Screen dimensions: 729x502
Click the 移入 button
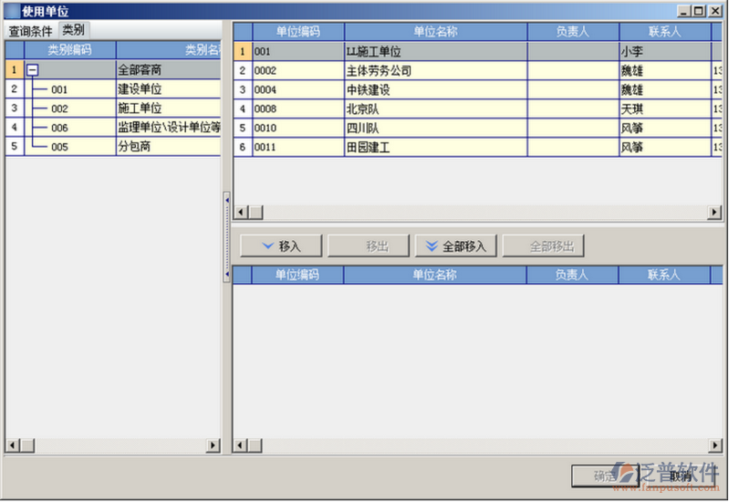(281, 246)
